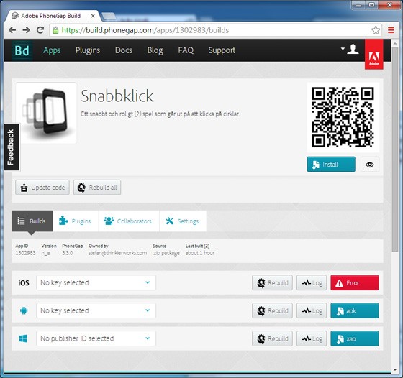Open the Feedback side tab
This screenshot has width=403, height=378.
pos(12,147)
